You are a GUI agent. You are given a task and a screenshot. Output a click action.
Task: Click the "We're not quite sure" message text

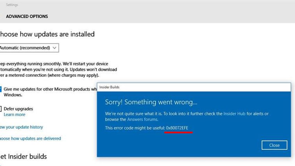(x=187, y=116)
